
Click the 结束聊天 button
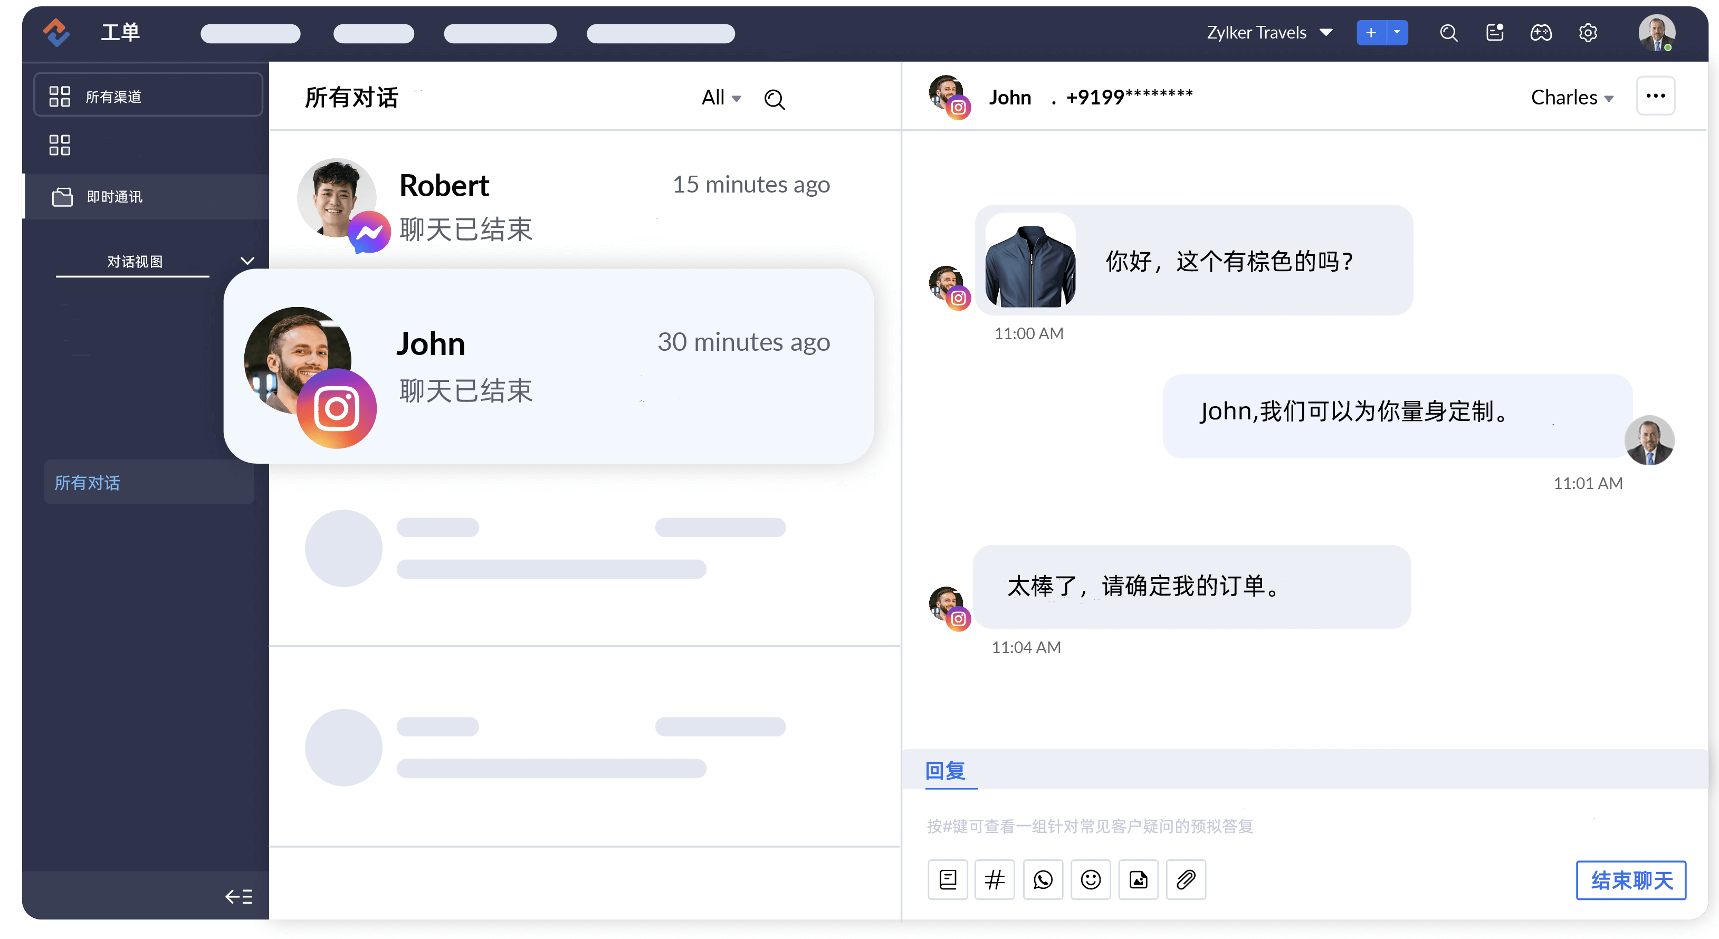(x=1630, y=879)
